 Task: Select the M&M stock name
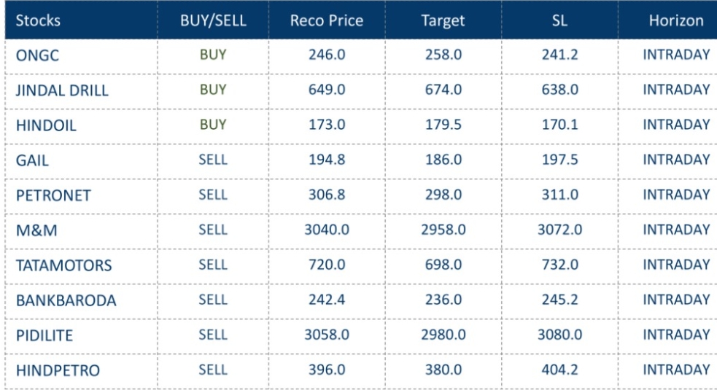(x=33, y=230)
